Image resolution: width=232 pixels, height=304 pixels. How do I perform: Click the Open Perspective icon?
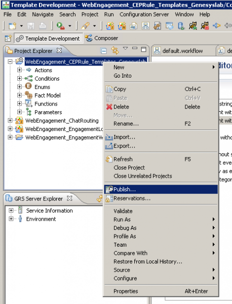coord(8,38)
